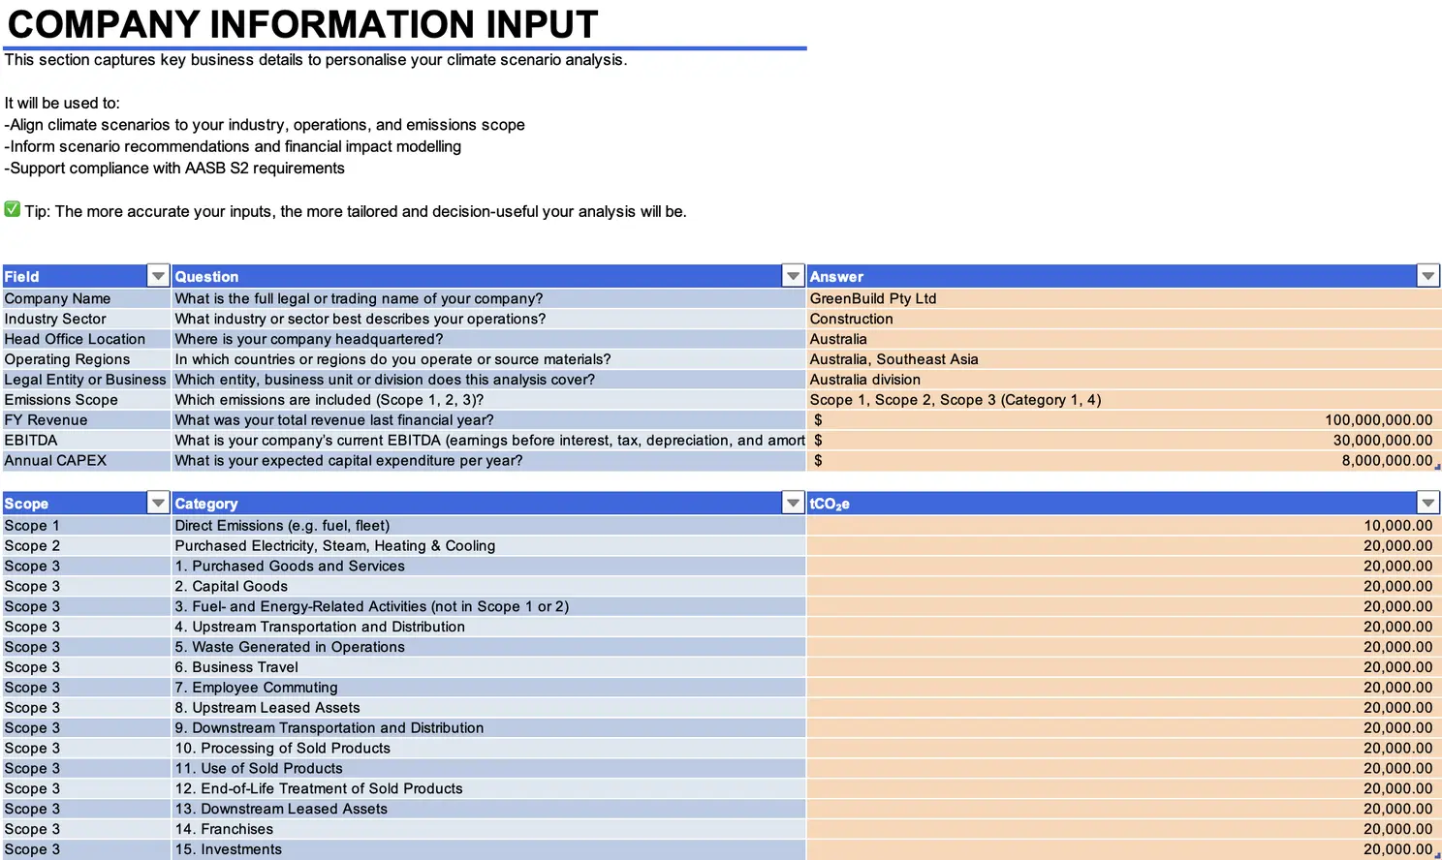Viewport: 1442px width, 860px height.
Task: Select the Australia headquarters answer cell
Action: pyautogui.click(x=1124, y=339)
